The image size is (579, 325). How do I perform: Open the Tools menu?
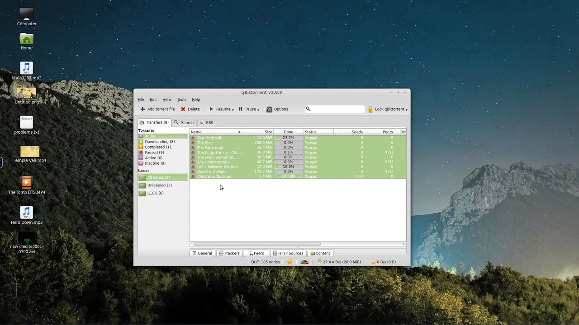point(181,100)
